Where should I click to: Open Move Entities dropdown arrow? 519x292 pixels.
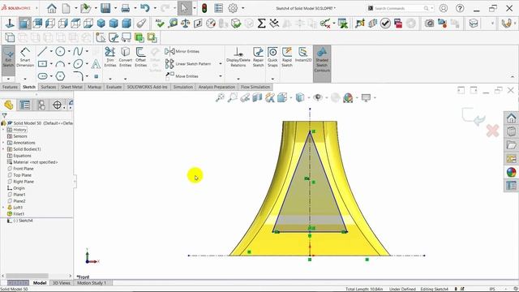click(x=221, y=76)
